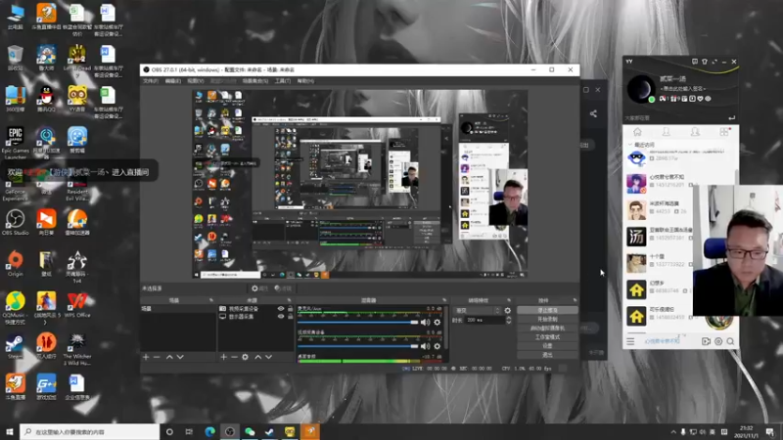Move source up with the Sources up arrow
The width and height of the screenshot is (783, 440).
coord(258,357)
